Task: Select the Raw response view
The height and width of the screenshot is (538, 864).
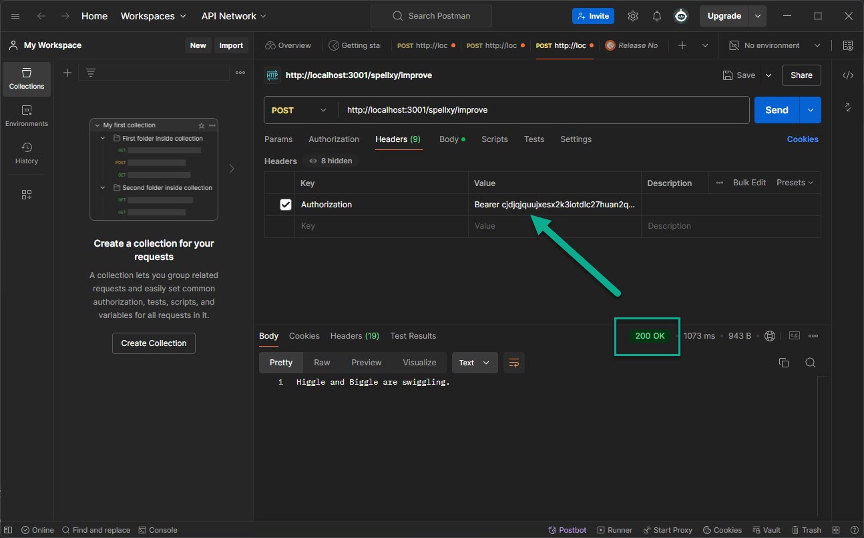Action: [322, 363]
